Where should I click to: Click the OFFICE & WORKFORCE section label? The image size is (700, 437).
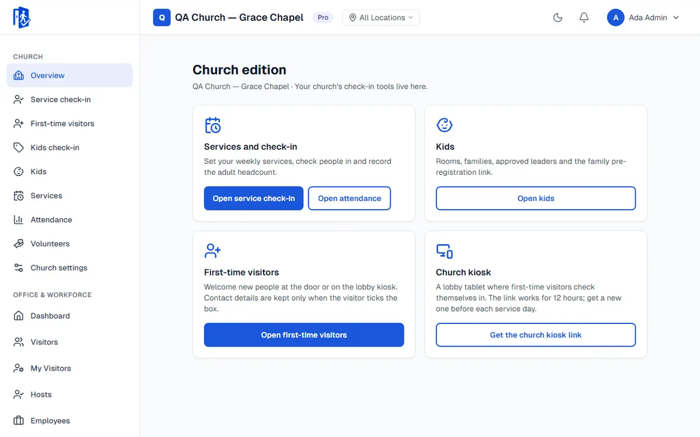pyautogui.click(x=52, y=295)
